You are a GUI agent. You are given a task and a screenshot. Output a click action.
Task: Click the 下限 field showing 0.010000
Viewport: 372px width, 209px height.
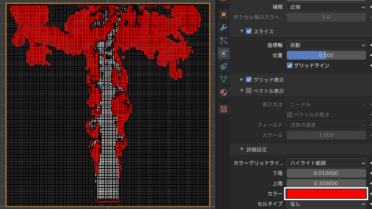[x=326, y=173]
